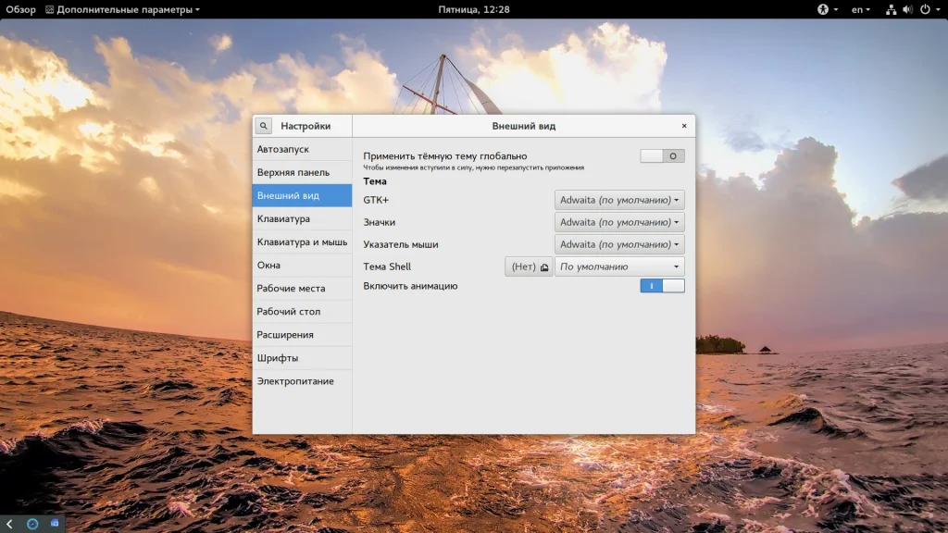Screen dimensions: 948x533
Task: Expand the GTK+ theme dropdown
Action: pyautogui.click(x=619, y=200)
